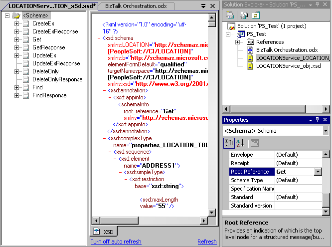Select the Standard property row

[276, 197]
